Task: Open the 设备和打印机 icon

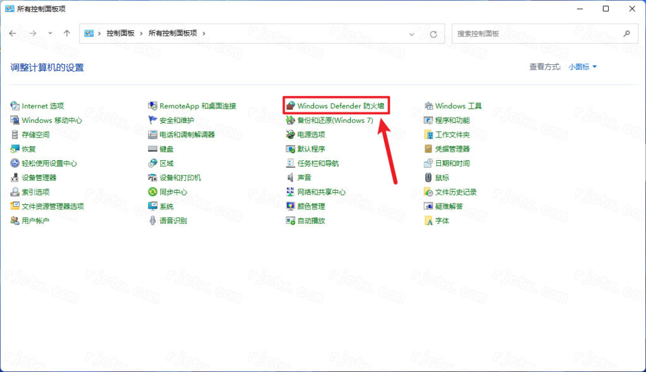Action: point(153,178)
